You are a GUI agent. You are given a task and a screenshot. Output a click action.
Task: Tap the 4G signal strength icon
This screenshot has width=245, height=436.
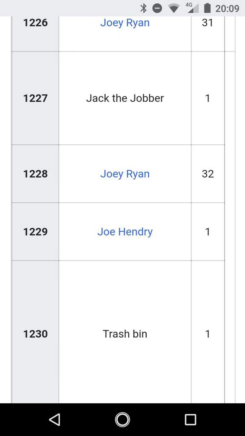coord(192,8)
